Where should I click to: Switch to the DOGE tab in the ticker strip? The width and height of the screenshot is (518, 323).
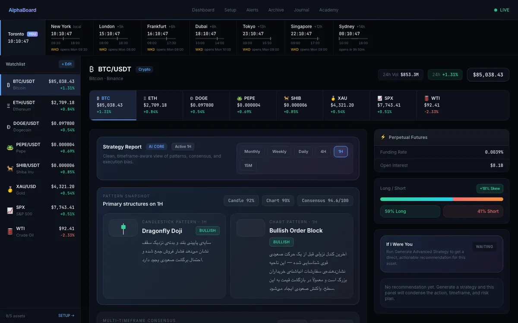pos(206,105)
